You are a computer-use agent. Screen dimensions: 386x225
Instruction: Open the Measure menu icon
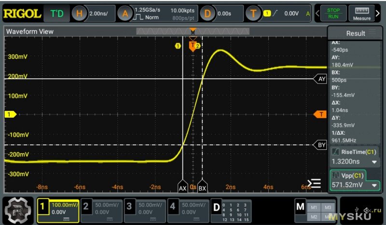(361, 13)
